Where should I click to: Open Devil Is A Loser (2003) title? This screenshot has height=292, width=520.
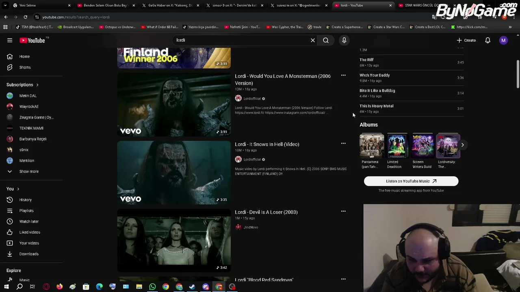(266, 212)
